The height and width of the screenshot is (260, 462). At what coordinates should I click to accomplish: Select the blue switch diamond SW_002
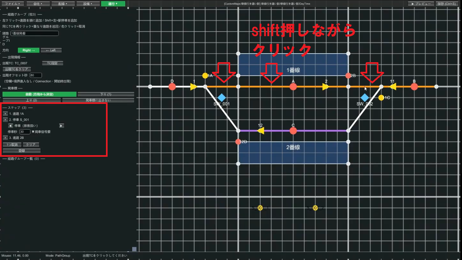[x=365, y=97]
